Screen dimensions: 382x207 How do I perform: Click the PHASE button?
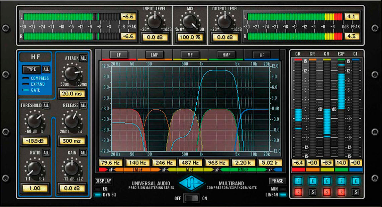tap(277, 181)
